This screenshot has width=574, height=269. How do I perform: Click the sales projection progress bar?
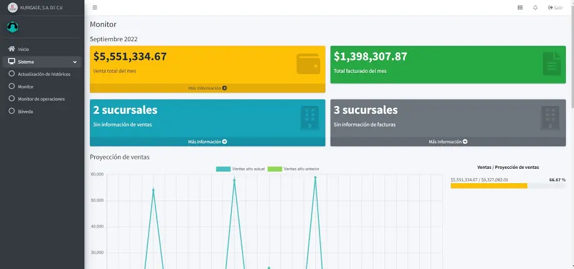pyautogui.click(x=508, y=186)
